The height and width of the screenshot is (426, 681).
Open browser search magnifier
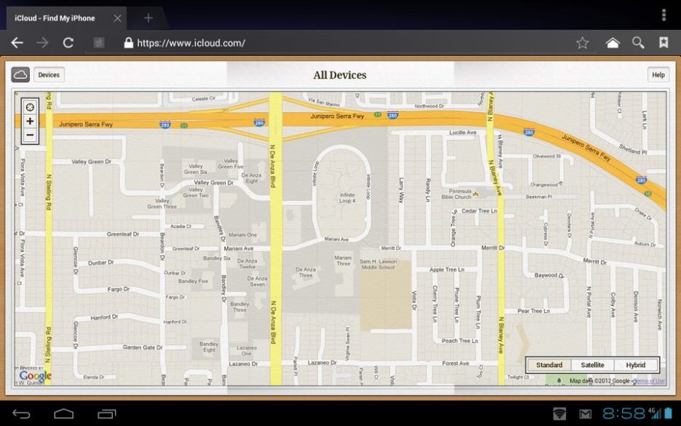(x=638, y=42)
